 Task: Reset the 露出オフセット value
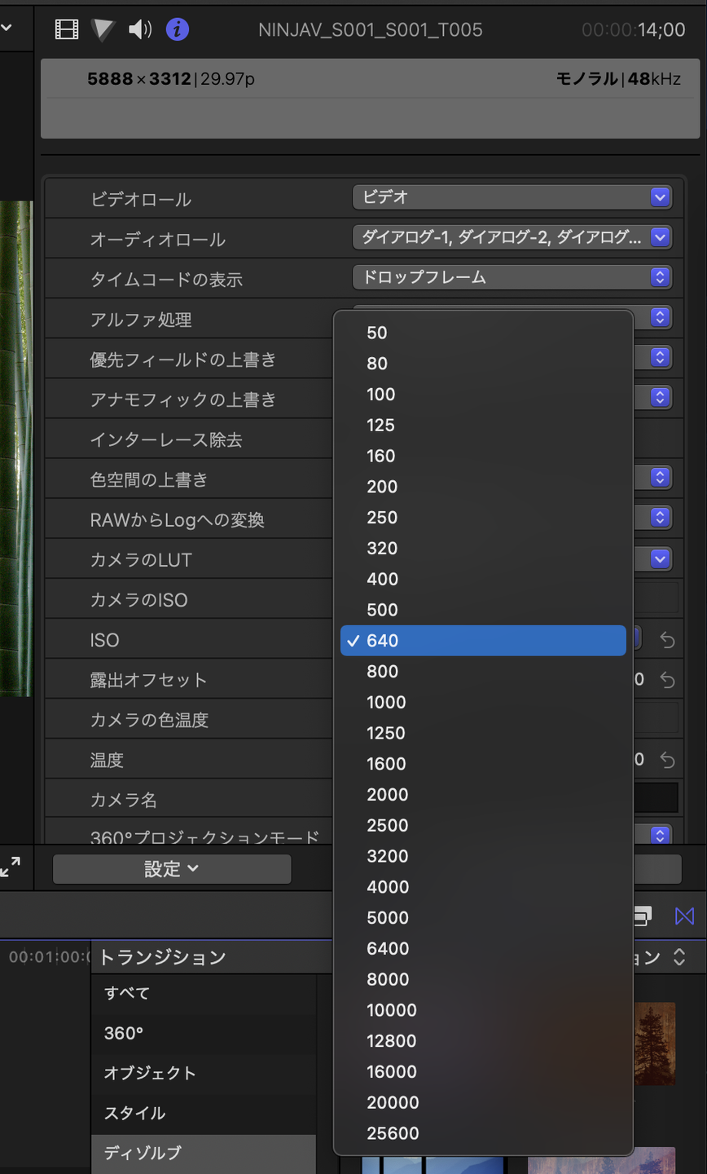click(667, 680)
